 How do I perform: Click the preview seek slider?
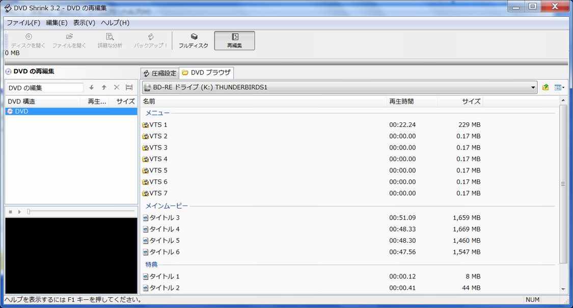point(81,212)
